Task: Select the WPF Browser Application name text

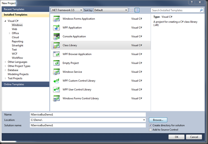Action: click(x=77, y=54)
